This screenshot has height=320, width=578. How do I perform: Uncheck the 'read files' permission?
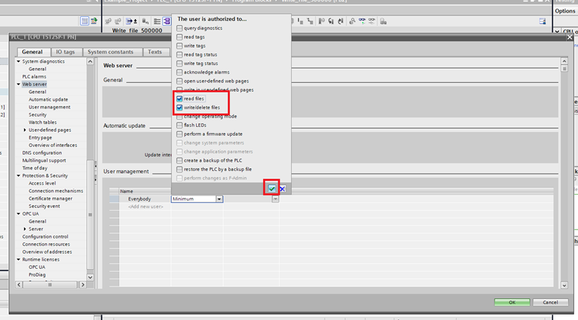coord(180,99)
